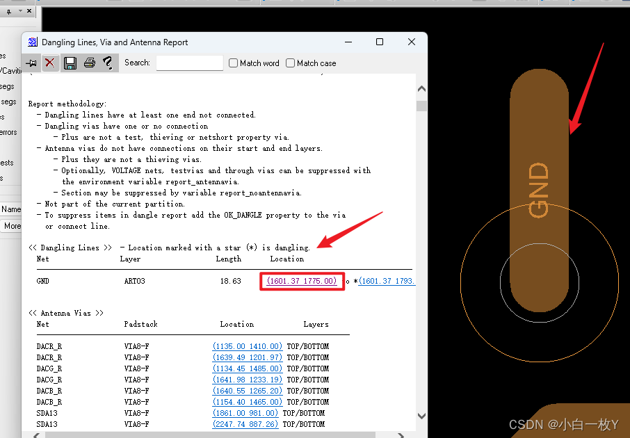Viewport: 630px width, 438px height.
Task: Open antenna via location (1134.45 1485.00)
Action: [x=247, y=368]
